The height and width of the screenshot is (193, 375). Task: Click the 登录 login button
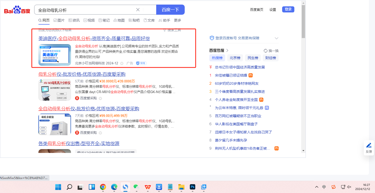tap(288, 9)
